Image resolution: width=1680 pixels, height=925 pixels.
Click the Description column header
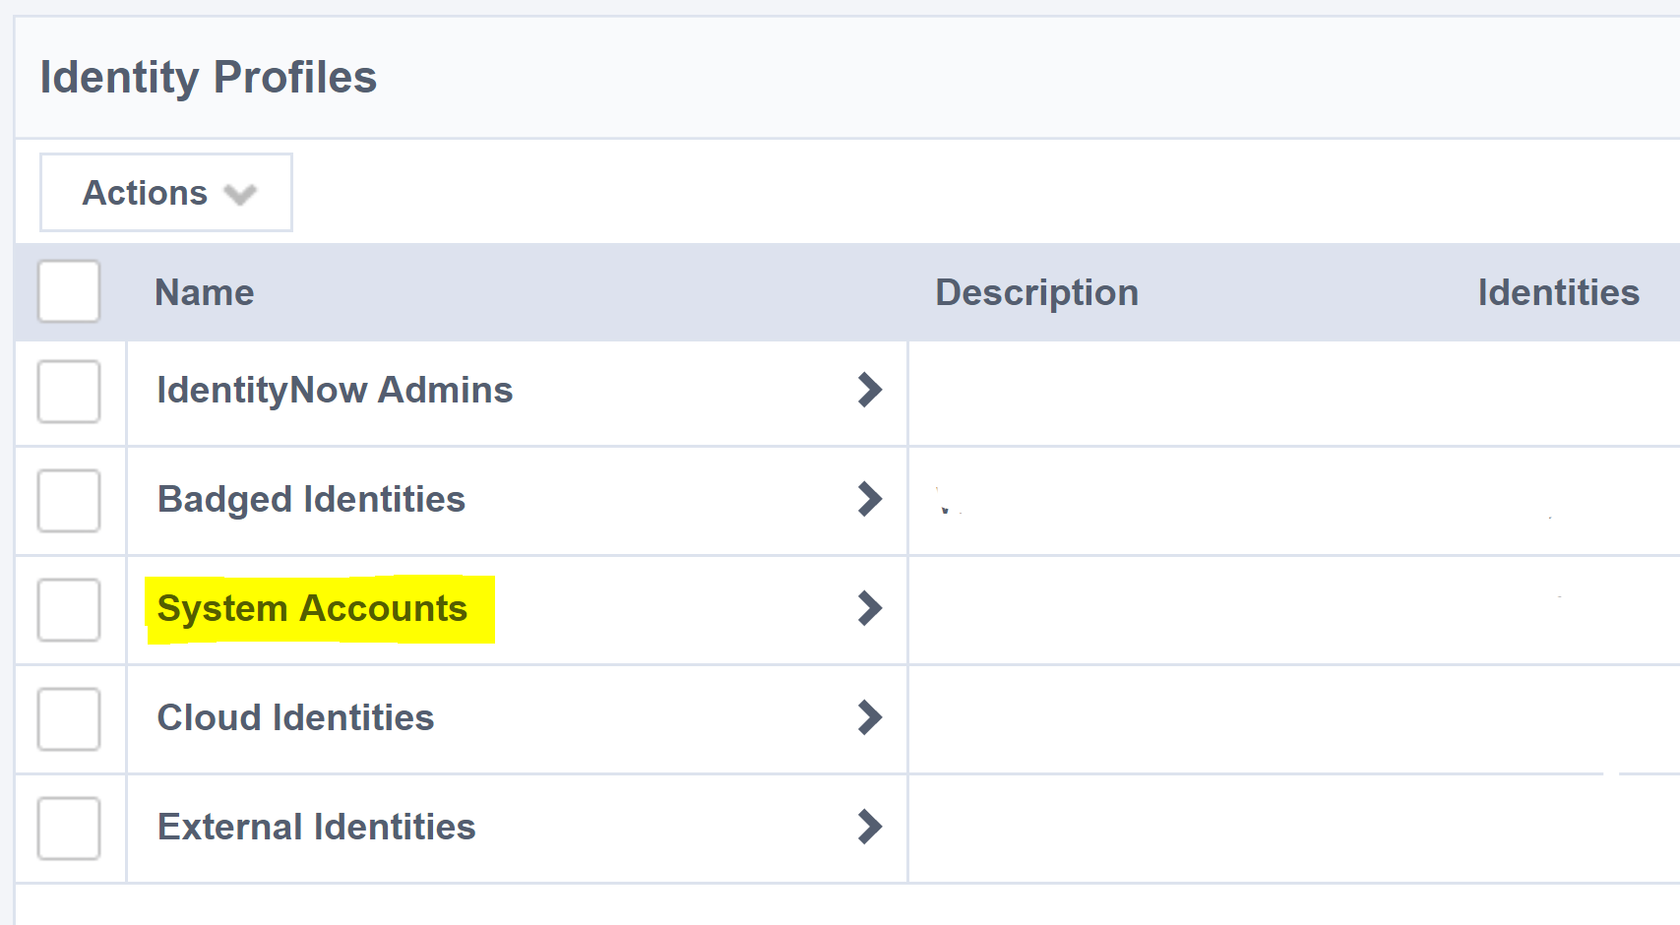tap(1036, 291)
